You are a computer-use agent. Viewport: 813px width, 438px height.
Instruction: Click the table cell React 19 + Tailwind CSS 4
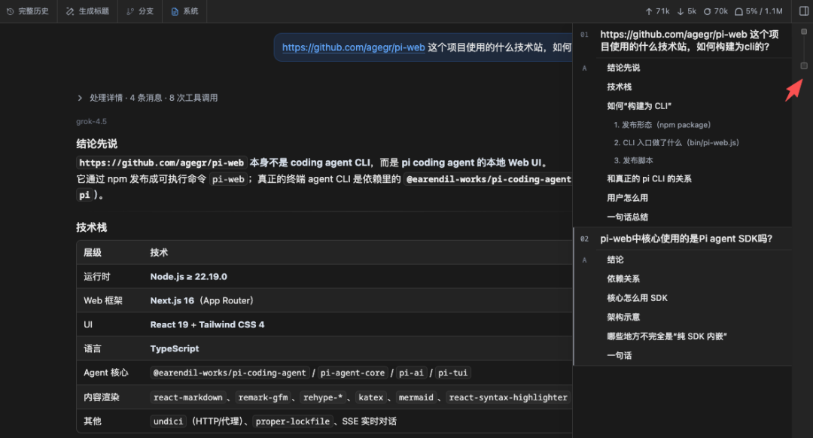207,324
